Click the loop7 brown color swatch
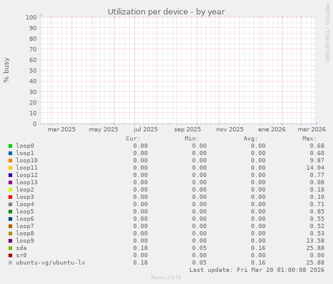Viewport: 333px width, 284px height. point(10,226)
